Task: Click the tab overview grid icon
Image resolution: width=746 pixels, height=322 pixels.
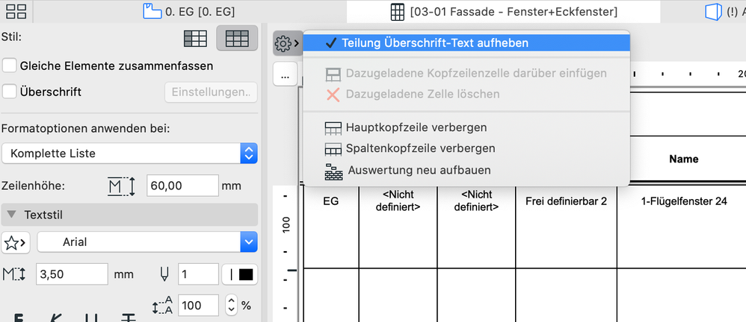Action: [x=16, y=12]
